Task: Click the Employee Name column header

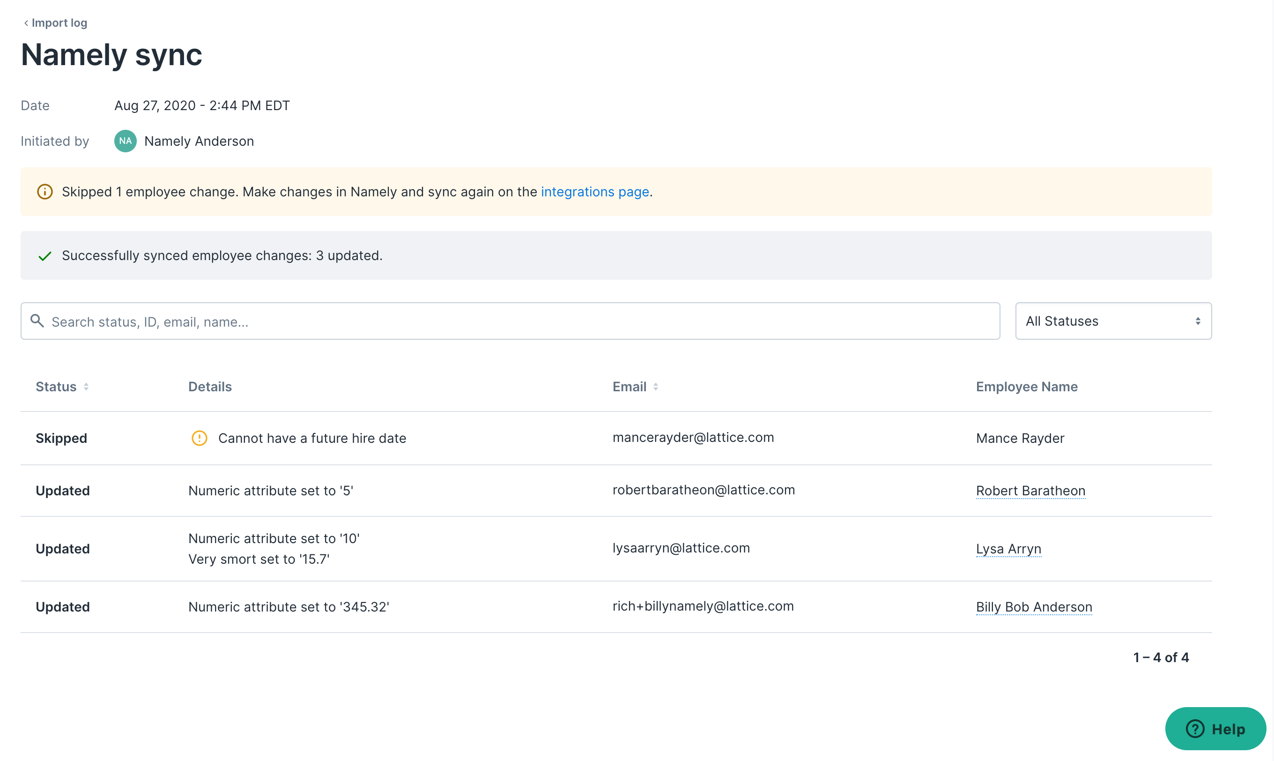Action: click(1027, 387)
